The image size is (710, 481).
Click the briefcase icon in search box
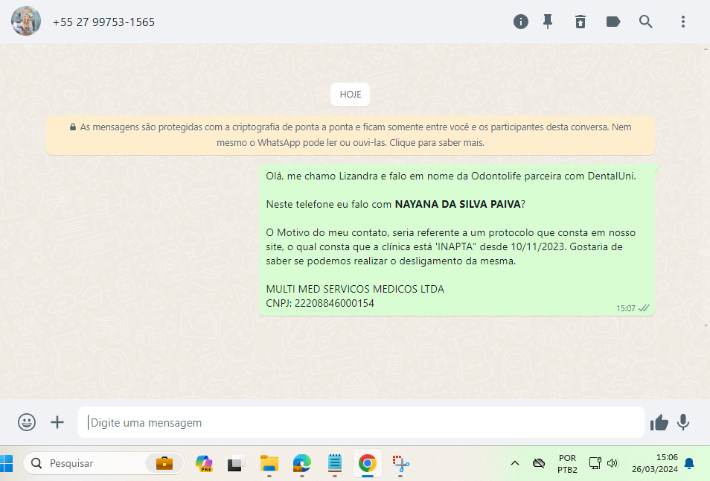(x=164, y=463)
